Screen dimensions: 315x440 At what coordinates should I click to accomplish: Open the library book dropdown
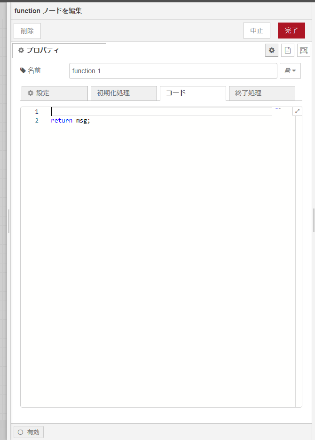pyautogui.click(x=290, y=71)
